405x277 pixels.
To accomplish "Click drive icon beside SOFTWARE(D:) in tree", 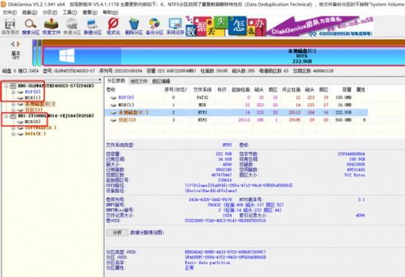I will [x=20, y=127].
